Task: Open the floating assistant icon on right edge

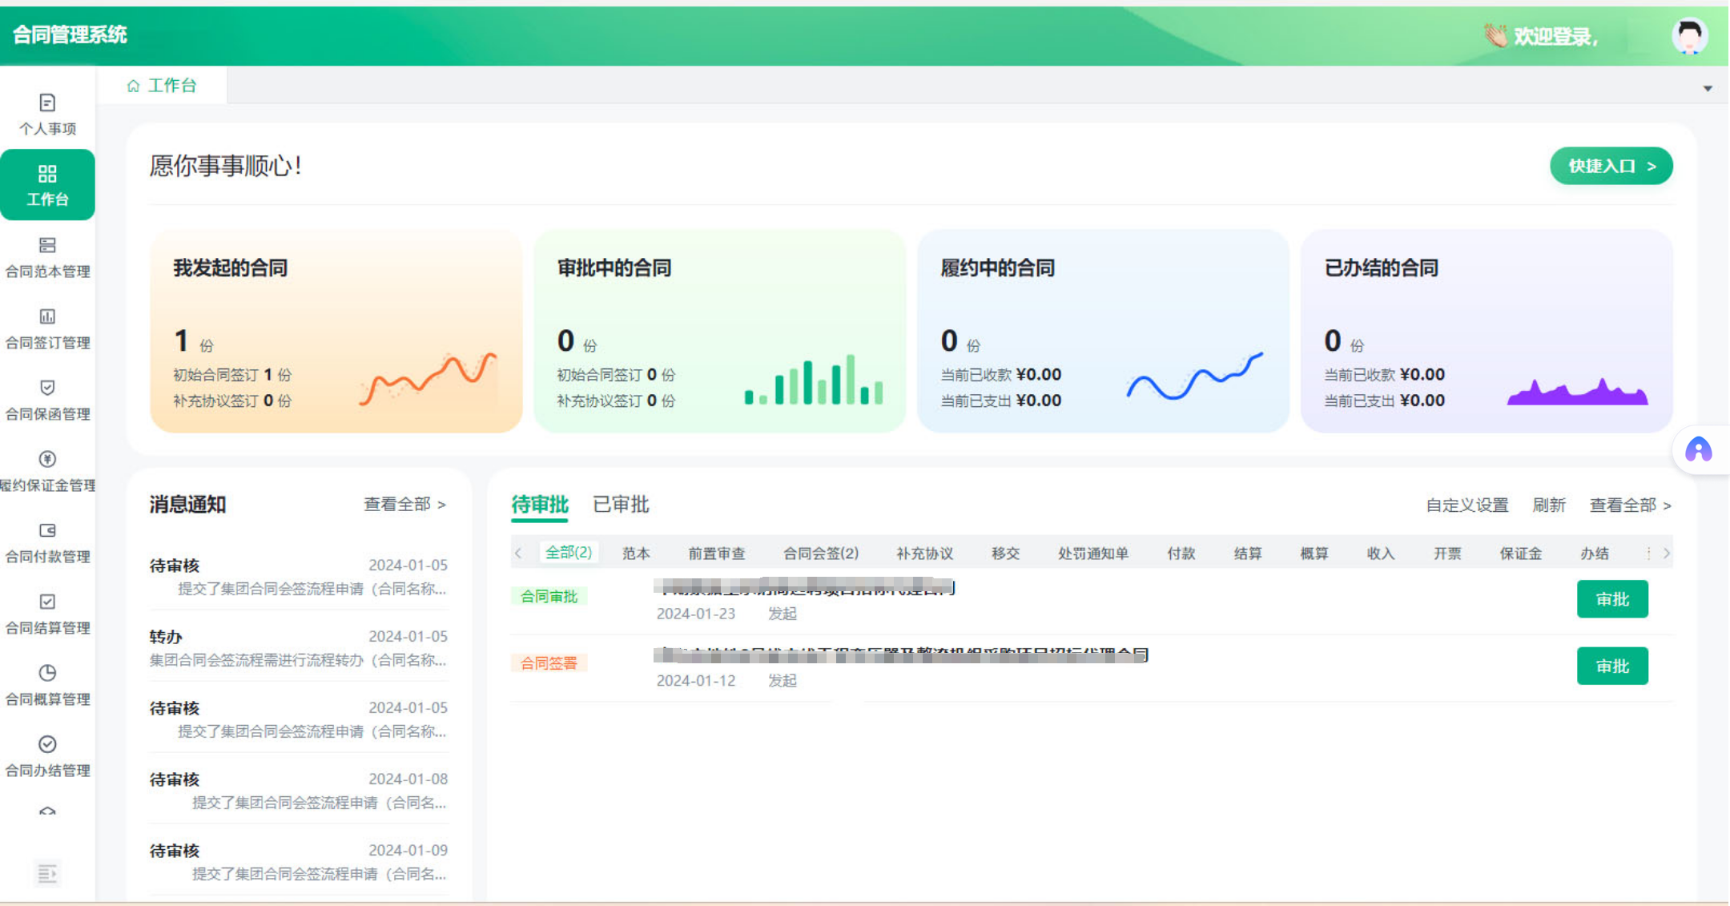Action: click(x=1698, y=450)
